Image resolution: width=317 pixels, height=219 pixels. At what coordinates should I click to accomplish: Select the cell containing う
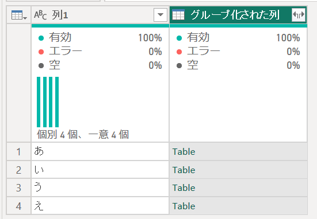(x=100, y=187)
